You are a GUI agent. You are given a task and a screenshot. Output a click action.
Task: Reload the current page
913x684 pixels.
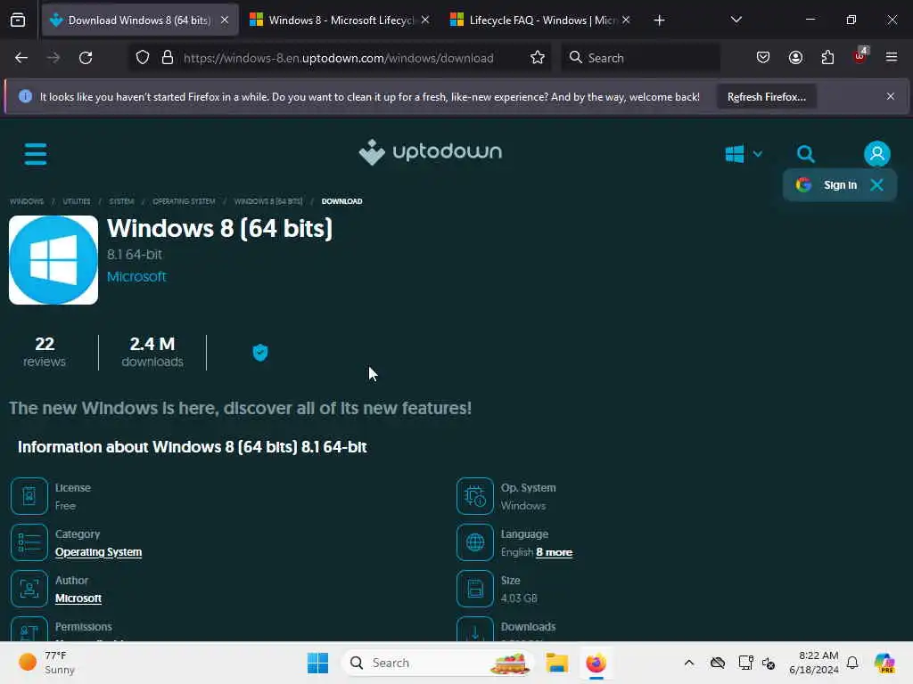tap(86, 58)
